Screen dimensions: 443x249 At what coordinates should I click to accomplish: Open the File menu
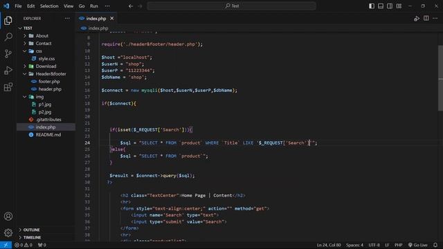point(18,6)
